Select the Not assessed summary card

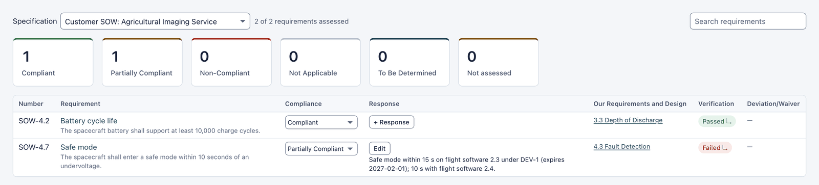pos(499,62)
